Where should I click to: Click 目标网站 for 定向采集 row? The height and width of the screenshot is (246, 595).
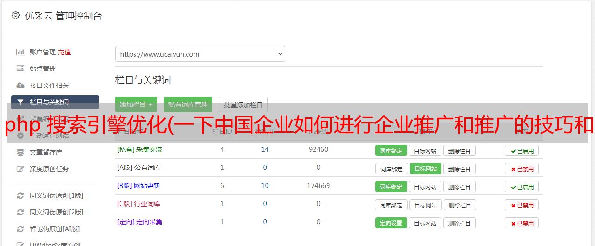[x=425, y=223]
